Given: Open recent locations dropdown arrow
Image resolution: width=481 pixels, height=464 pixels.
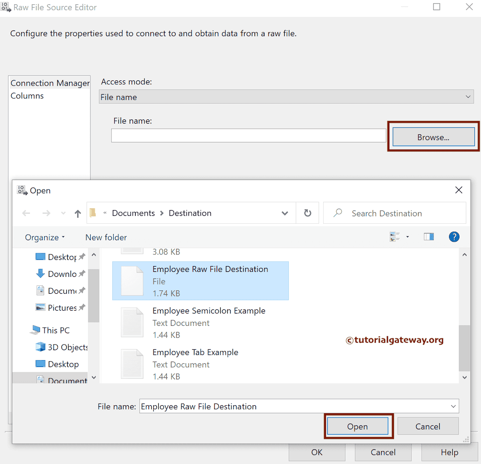Looking at the screenshot, I should click(x=63, y=213).
